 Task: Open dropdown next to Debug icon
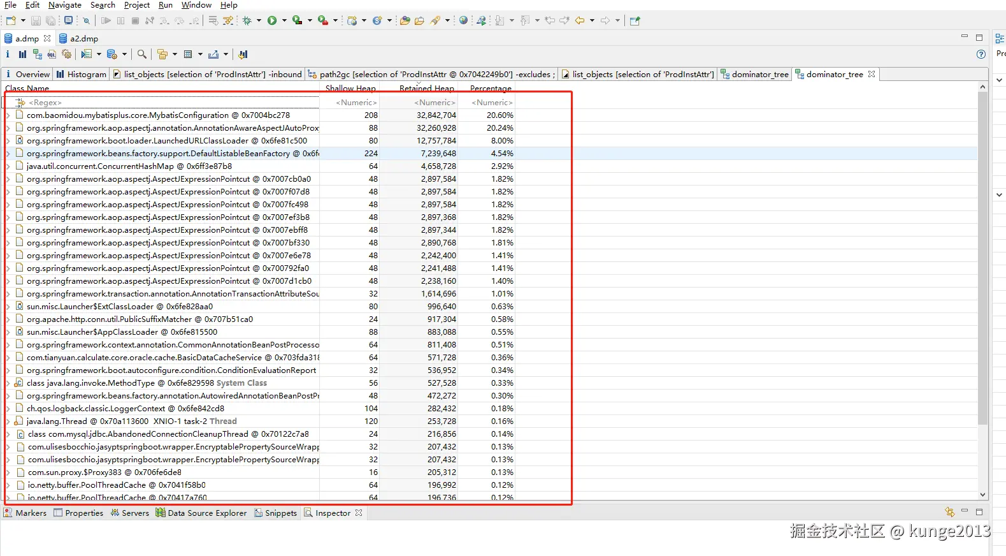pyautogui.click(x=259, y=20)
